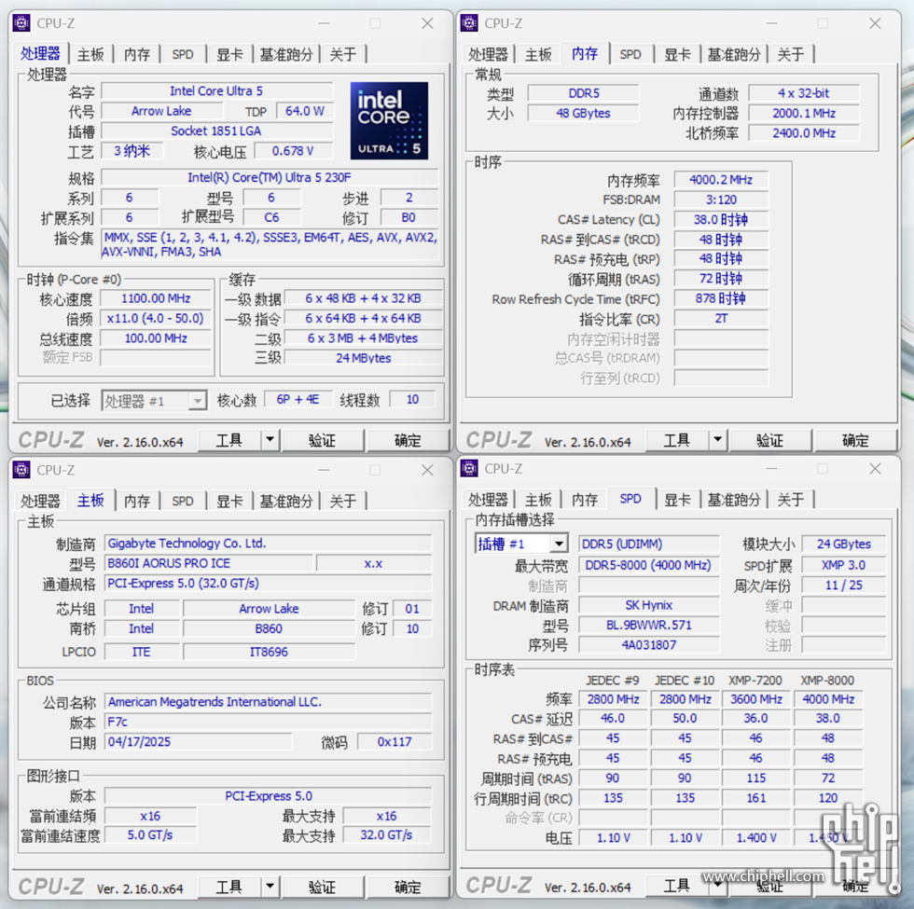914x909 pixels.
Task: Open 显卡 tab in the processor window
Action: point(229,55)
